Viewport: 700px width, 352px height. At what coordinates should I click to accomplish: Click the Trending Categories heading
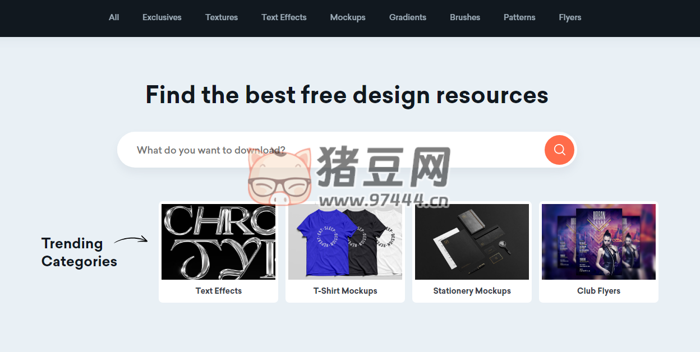click(x=79, y=252)
